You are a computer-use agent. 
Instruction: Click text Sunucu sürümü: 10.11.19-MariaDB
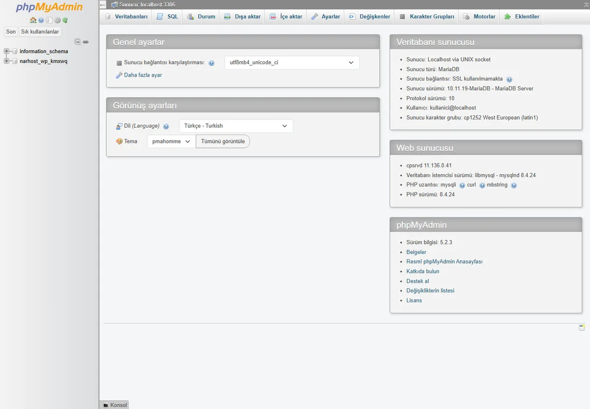(470, 89)
